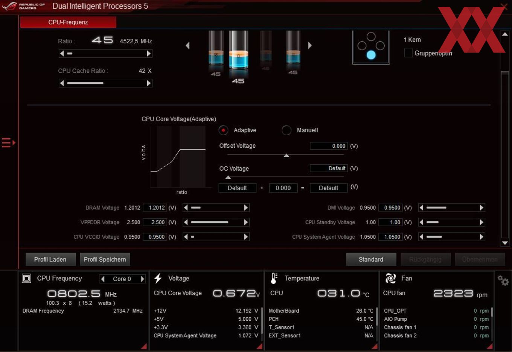
Task: Select the active blue core indicator
Action: click(371, 55)
